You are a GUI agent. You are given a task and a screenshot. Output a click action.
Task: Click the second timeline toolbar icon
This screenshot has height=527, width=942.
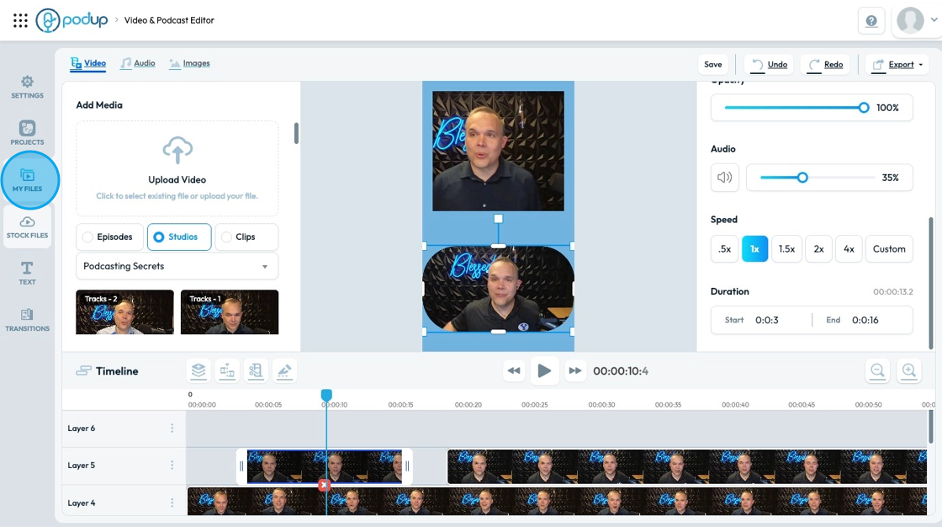[x=227, y=371]
